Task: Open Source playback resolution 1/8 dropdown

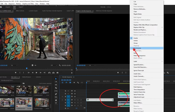Action: coord(54,65)
